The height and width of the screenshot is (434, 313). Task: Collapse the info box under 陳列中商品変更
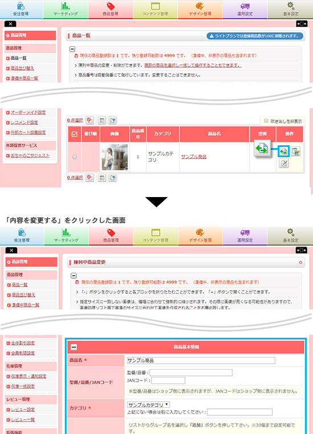pyautogui.click(x=73, y=276)
